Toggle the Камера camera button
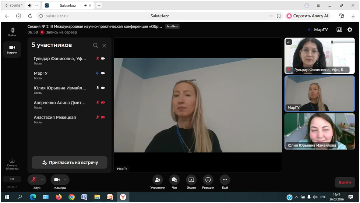 click(57, 180)
